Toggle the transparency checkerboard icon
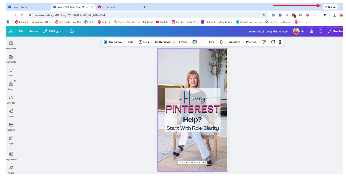The height and width of the screenshot is (178, 346). (x=221, y=42)
